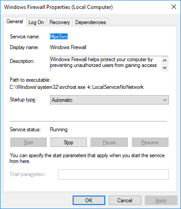Click the Start service button
181x209 pixels.
29,142
